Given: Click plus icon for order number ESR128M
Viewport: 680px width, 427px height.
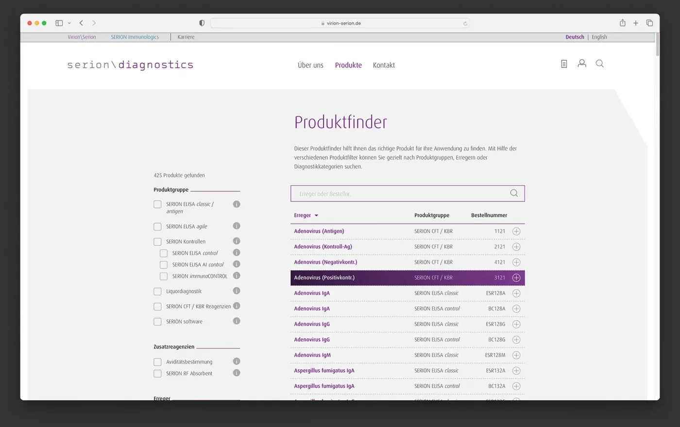Looking at the screenshot, I should (x=516, y=356).
